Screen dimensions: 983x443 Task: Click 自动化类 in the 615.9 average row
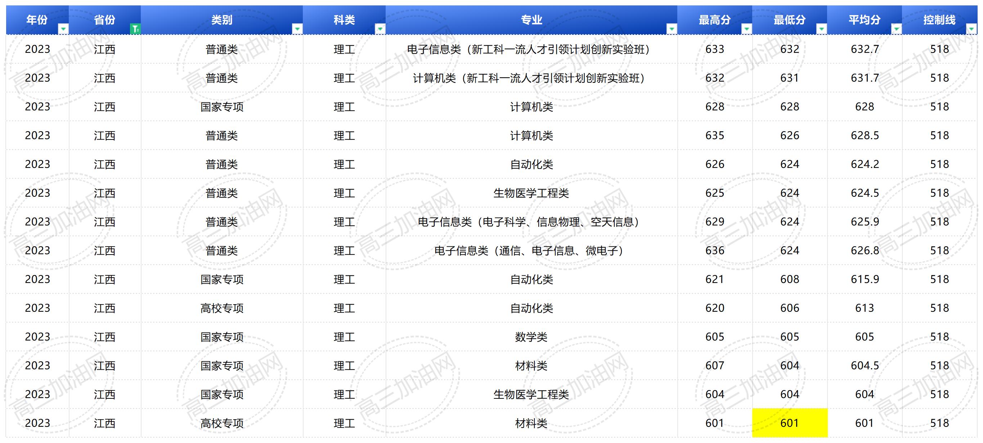(531, 279)
